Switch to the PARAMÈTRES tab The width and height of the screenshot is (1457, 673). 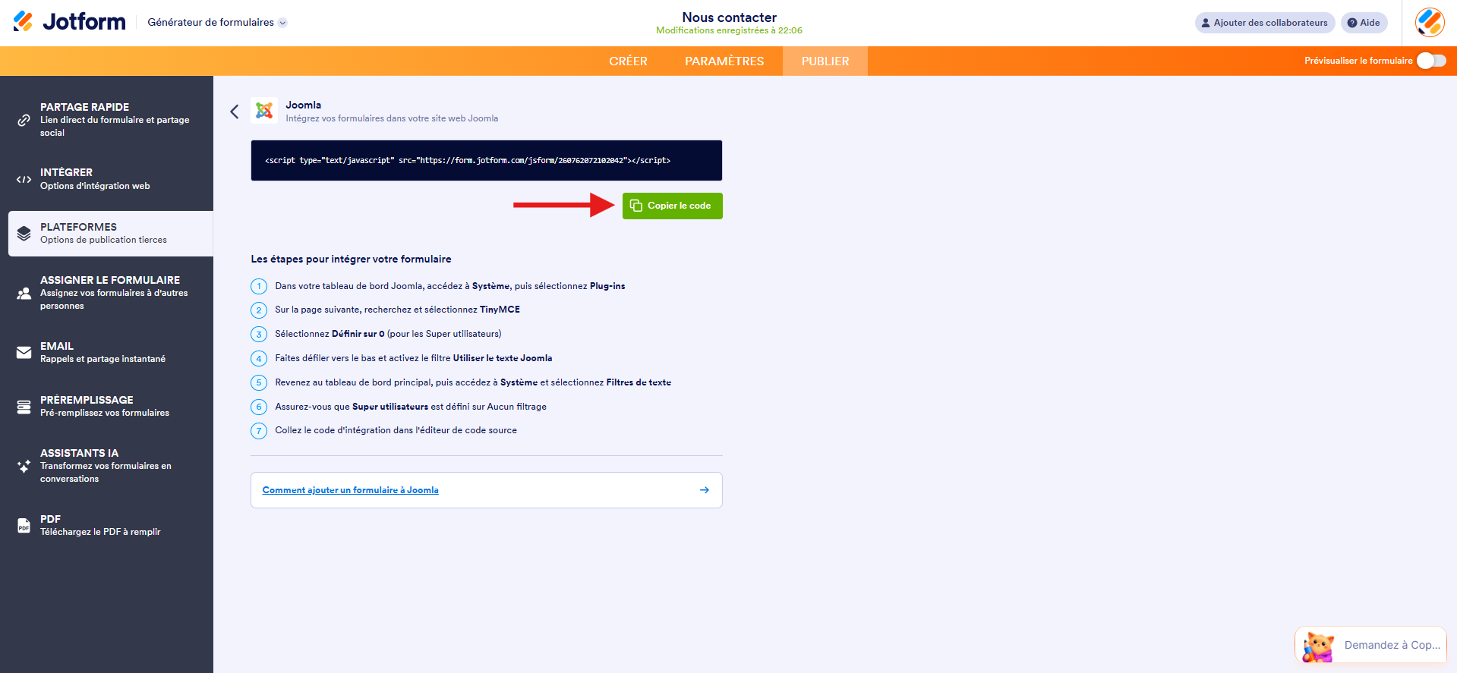pyautogui.click(x=724, y=61)
